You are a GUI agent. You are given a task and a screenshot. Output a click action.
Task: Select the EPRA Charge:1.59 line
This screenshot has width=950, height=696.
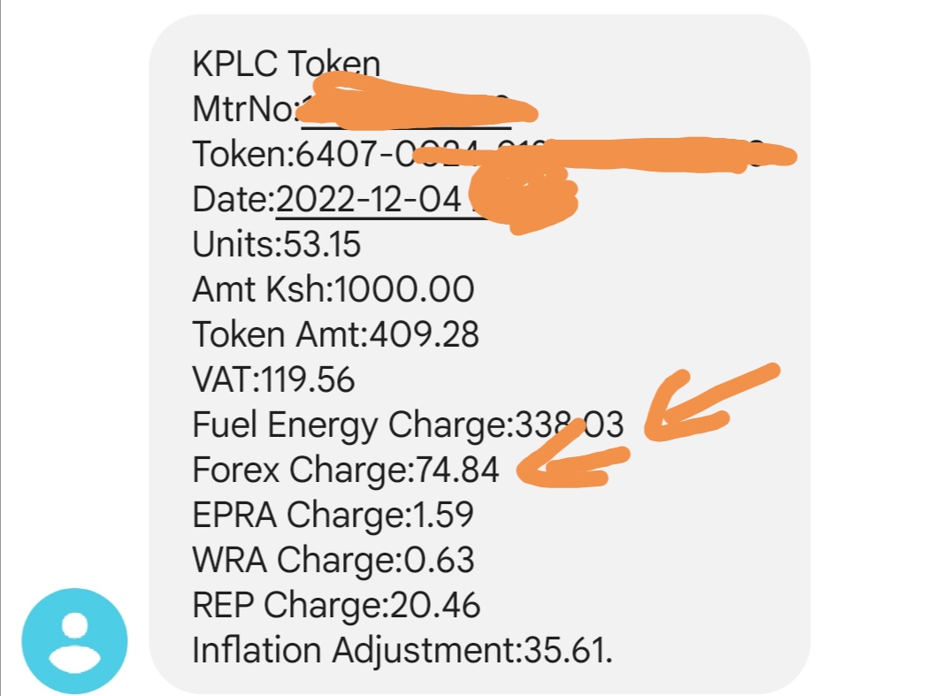333,515
